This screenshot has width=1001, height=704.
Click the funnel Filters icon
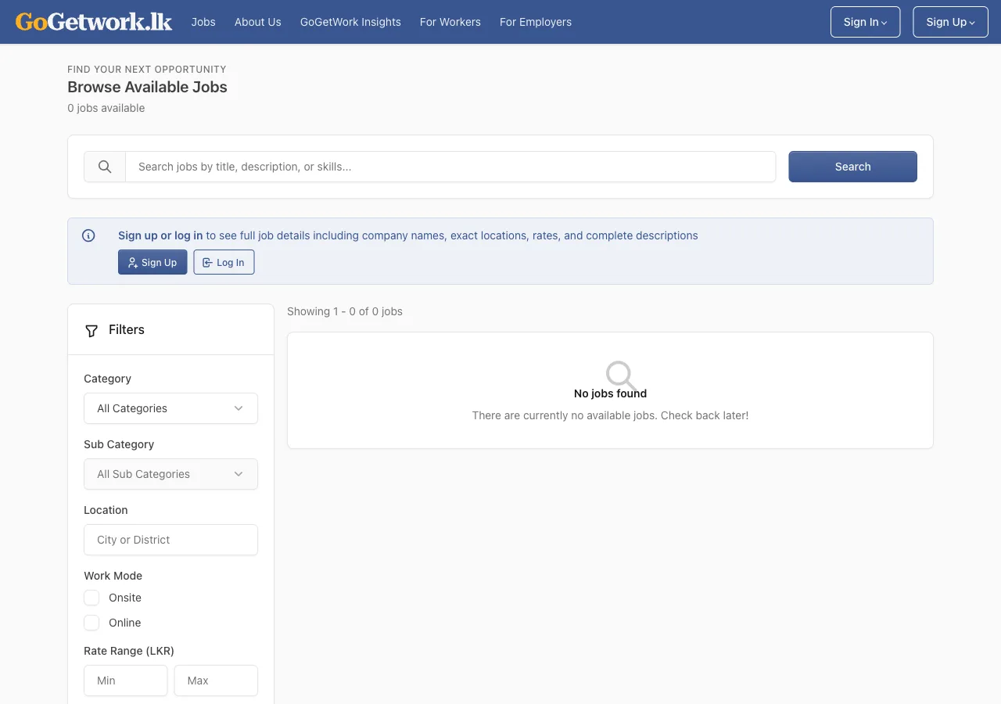[91, 330]
